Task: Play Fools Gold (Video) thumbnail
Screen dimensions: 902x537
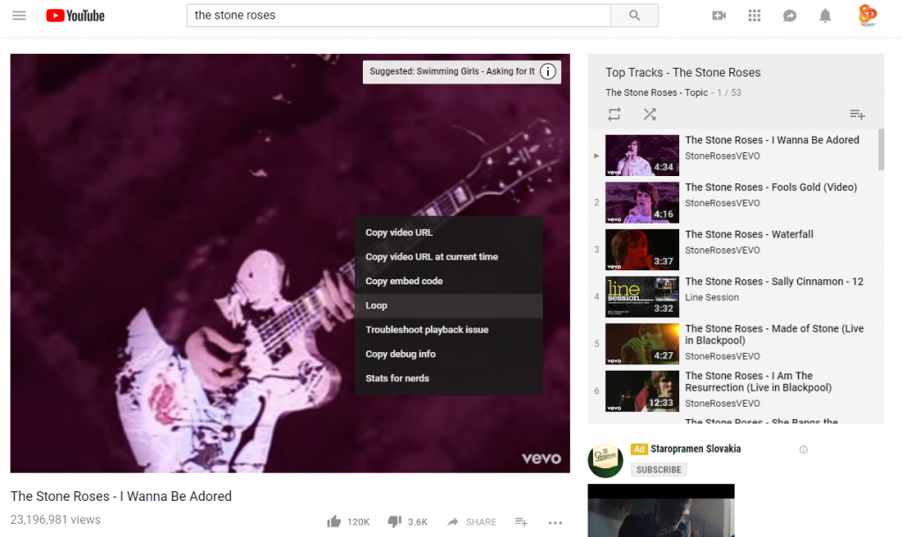Action: (642, 202)
